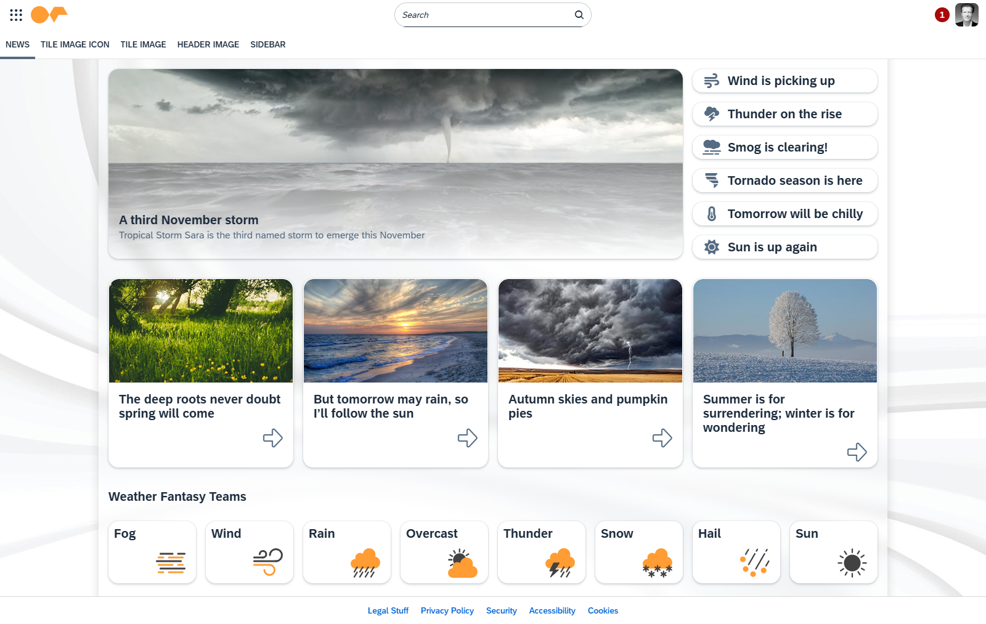This screenshot has width=986, height=624.
Task: Click the orange company logo
Action: pos(49,15)
